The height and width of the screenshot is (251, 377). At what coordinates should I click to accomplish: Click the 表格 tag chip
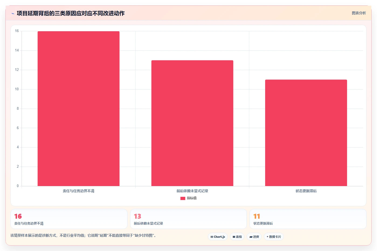tap(237, 237)
